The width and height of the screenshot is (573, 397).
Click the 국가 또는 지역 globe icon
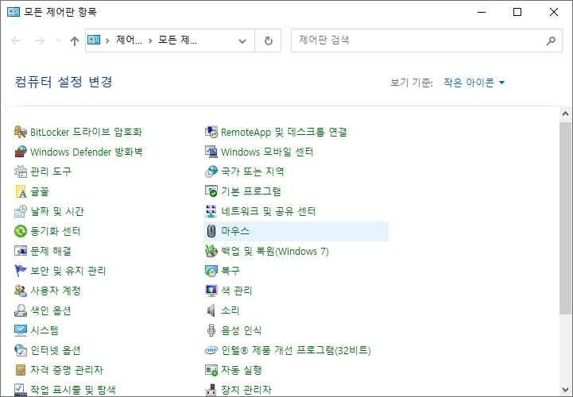211,172
